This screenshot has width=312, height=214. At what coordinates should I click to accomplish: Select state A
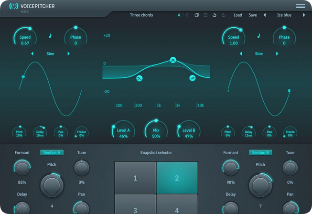pos(179,15)
